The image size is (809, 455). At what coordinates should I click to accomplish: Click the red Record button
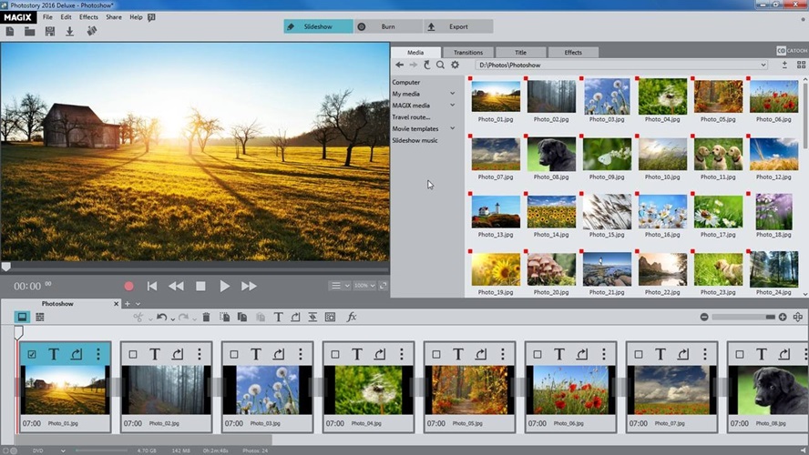128,286
